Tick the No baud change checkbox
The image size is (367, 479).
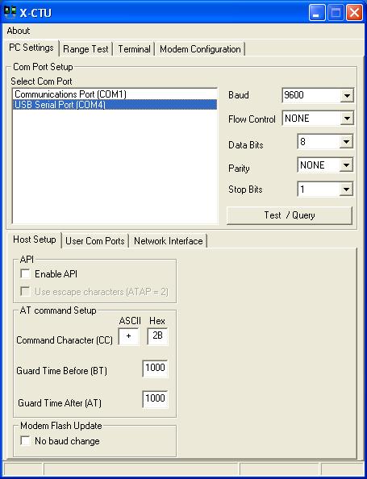pyautogui.click(x=25, y=441)
